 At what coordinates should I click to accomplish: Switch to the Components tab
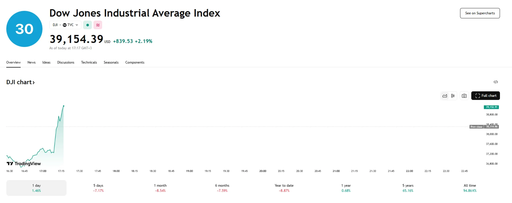(135, 62)
